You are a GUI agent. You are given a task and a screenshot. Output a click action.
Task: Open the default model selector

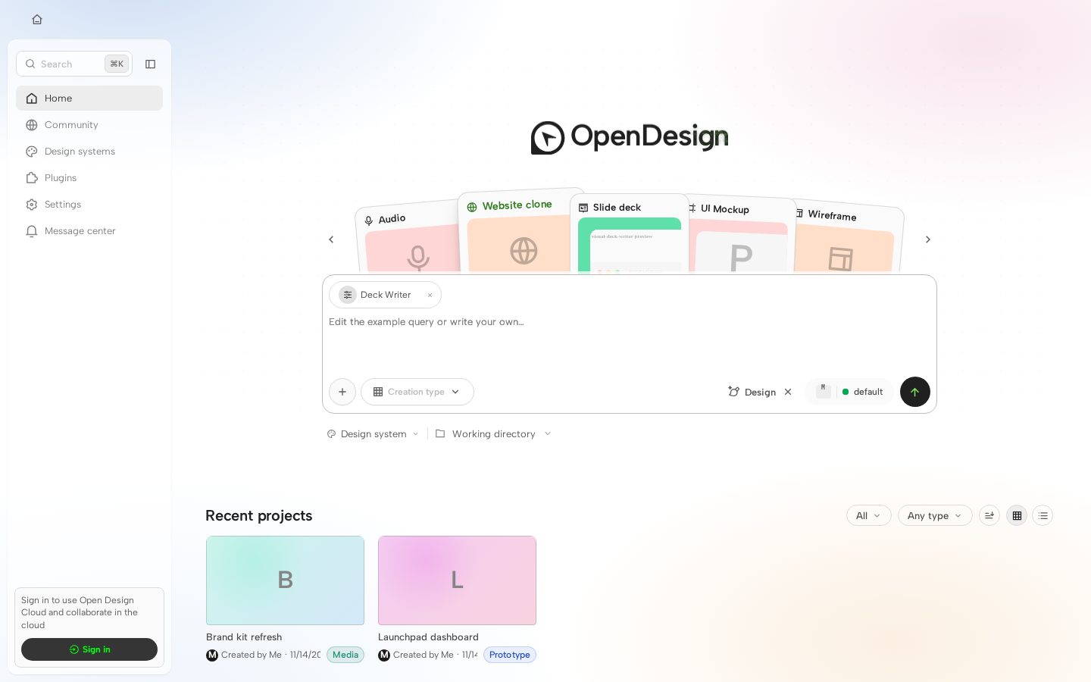849,392
